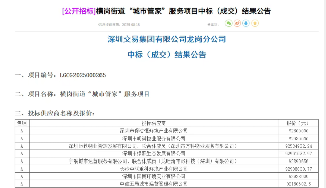326x188 pixels.
Task: Click the [公开招标] tag in the title
Action: click(79, 11)
